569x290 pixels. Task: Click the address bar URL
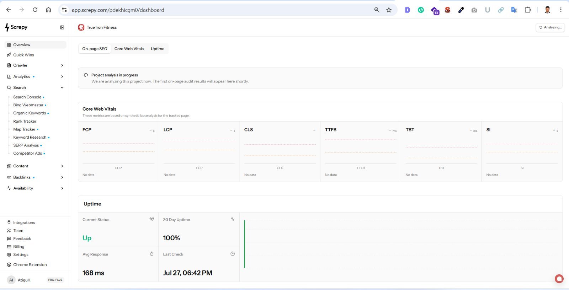tap(118, 10)
